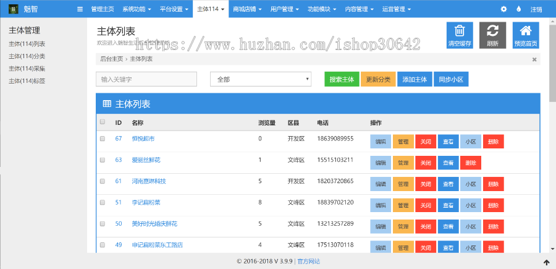The width and height of the screenshot is (556, 269).
Task: Open 申记扁粉菜东工路店 name link
Action: [158, 245]
